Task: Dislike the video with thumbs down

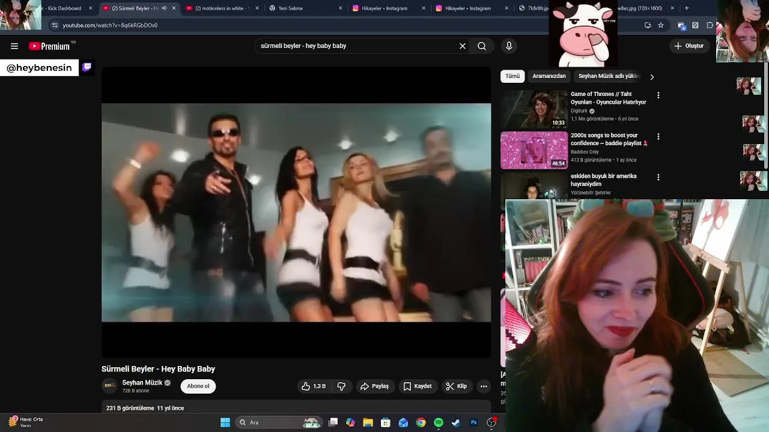Action: tap(341, 386)
